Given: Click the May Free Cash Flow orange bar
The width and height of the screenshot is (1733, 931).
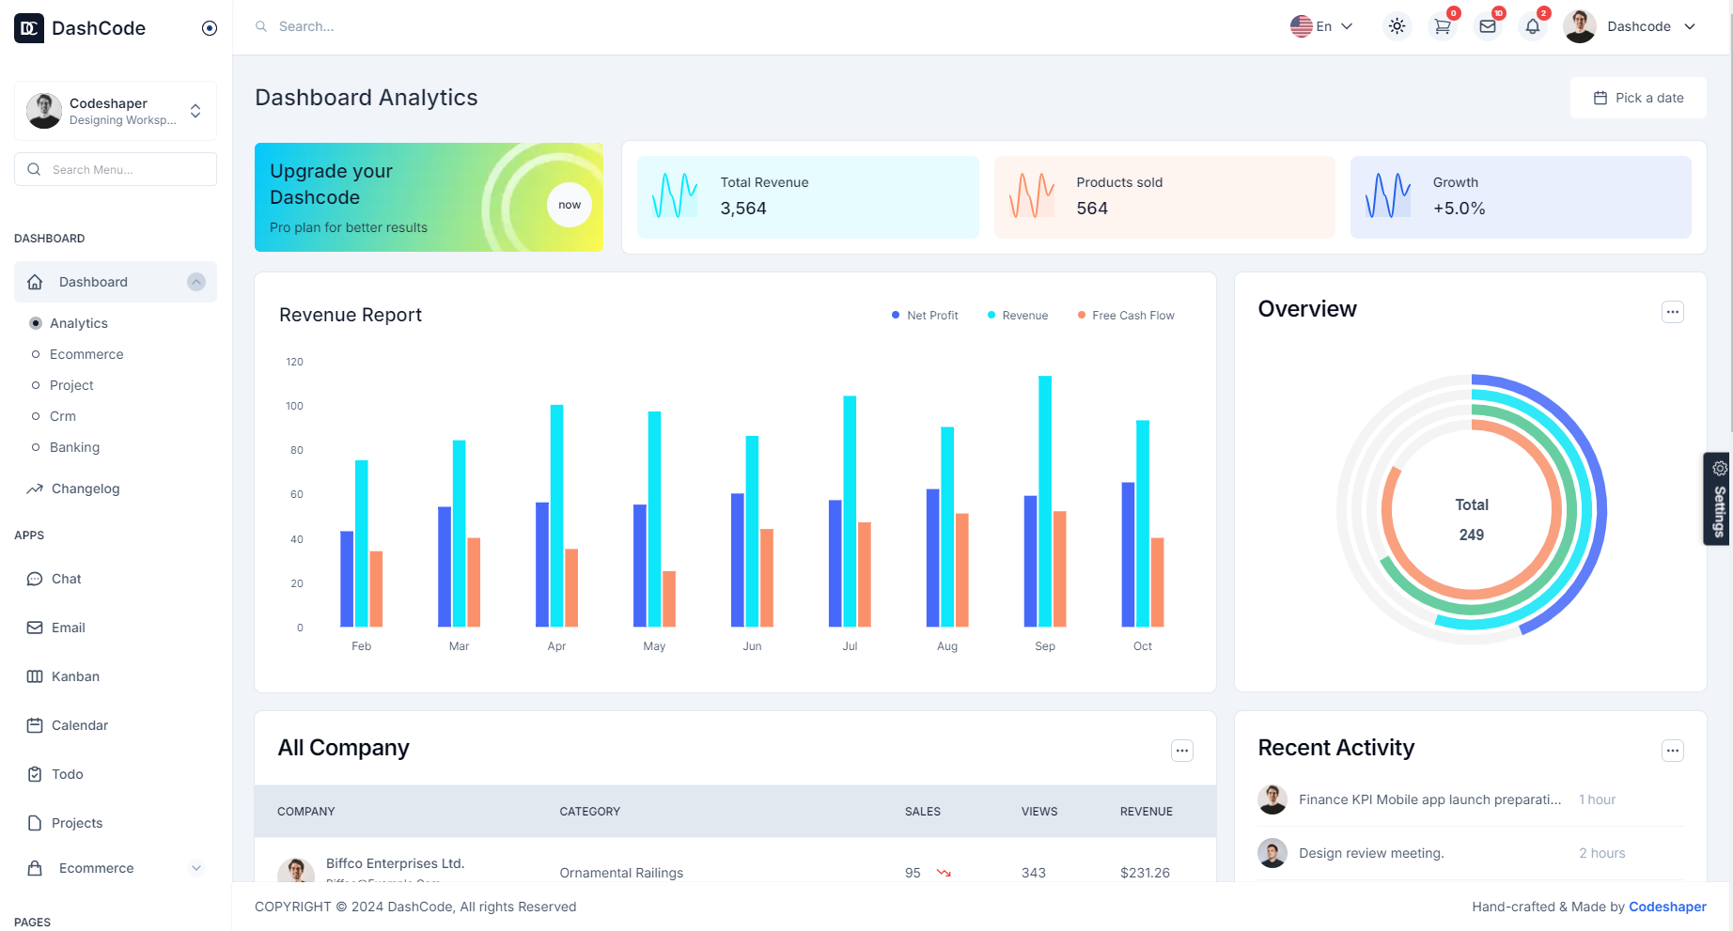Looking at the screenshot, I should point(669,599).
